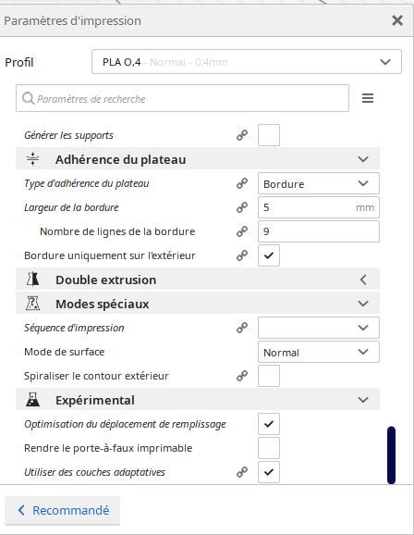This screenshot has width=414, height=535.
Task: Click the settings list vertical scrollbar
Action: 392,454
